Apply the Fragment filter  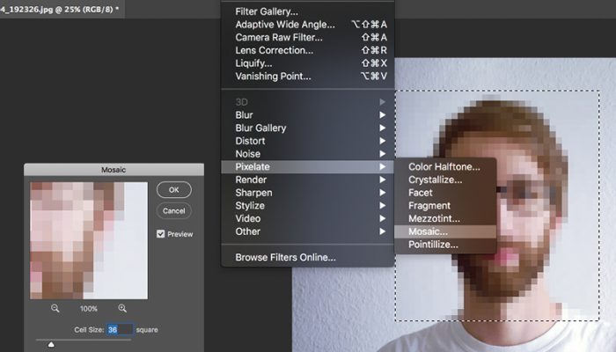(445, 206)
